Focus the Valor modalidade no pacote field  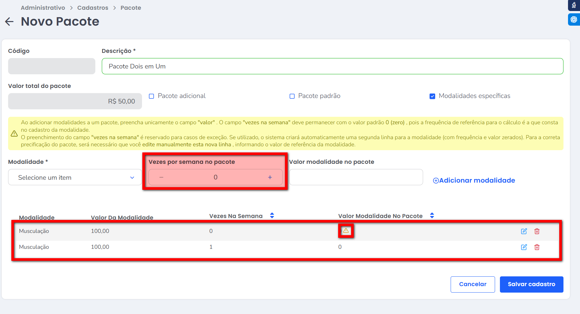pos(356,177)
